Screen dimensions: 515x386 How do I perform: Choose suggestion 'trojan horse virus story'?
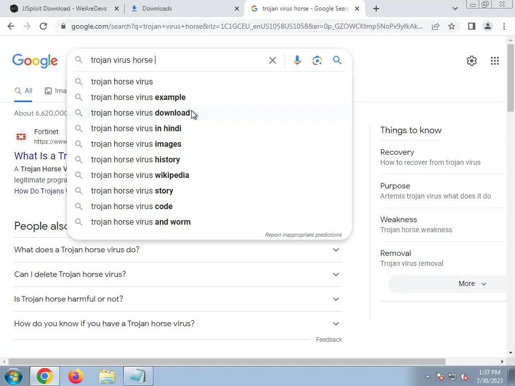[x=209, y=190]
